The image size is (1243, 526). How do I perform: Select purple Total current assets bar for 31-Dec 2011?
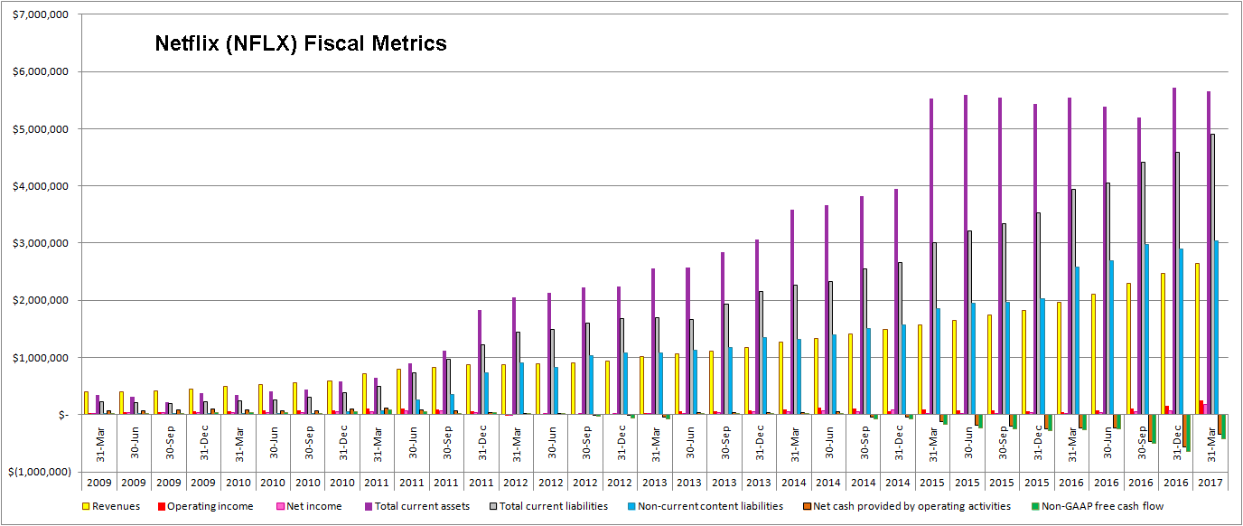(x=479, y=362)
